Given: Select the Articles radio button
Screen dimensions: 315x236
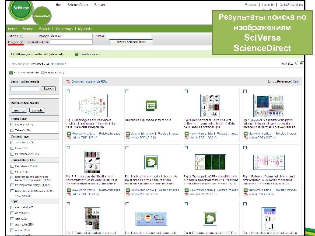Looking at the screenshot, I should [21, 36].
